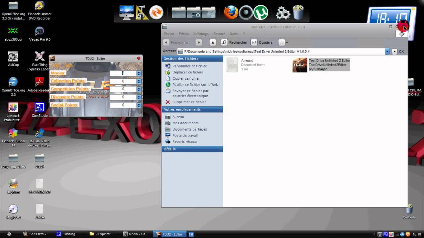Toggle the Dossiers folder pane
424x238 pixels.
[x=262, y=42]
